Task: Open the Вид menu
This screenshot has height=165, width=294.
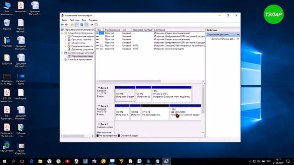Action: [x=84, y=20]
